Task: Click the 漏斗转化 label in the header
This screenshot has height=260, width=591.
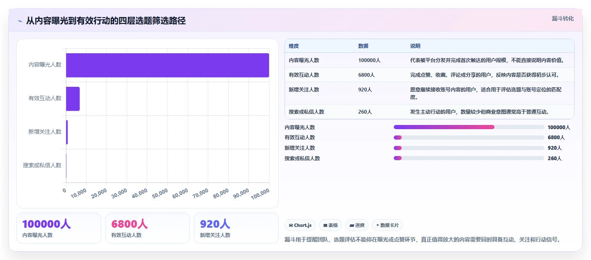Action: pyautogui.click(x=562, y=18)
